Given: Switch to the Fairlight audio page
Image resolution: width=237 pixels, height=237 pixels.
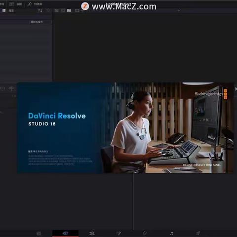Looking at the screenshot, I should coord(172,233).
